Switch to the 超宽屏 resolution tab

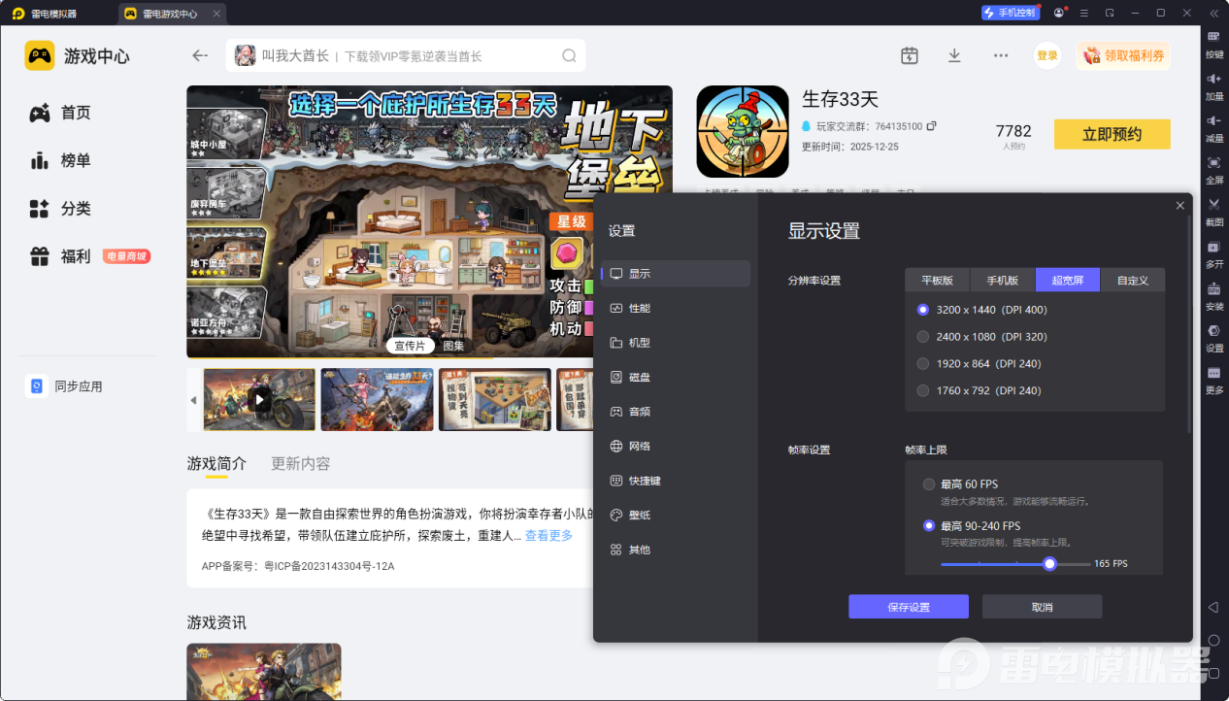[x=1068, y=281]
